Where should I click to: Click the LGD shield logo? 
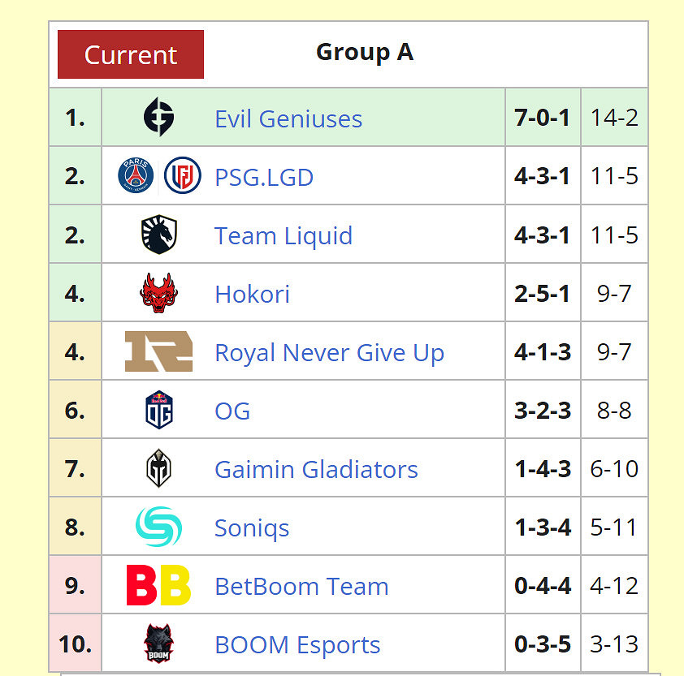[x=182, y=176]
